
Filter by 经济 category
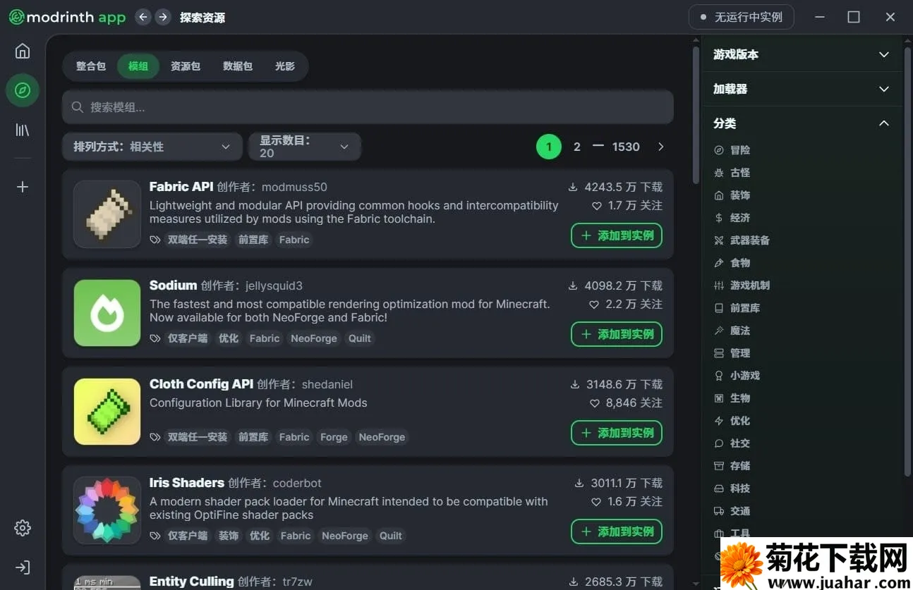(x=732, y=218)
